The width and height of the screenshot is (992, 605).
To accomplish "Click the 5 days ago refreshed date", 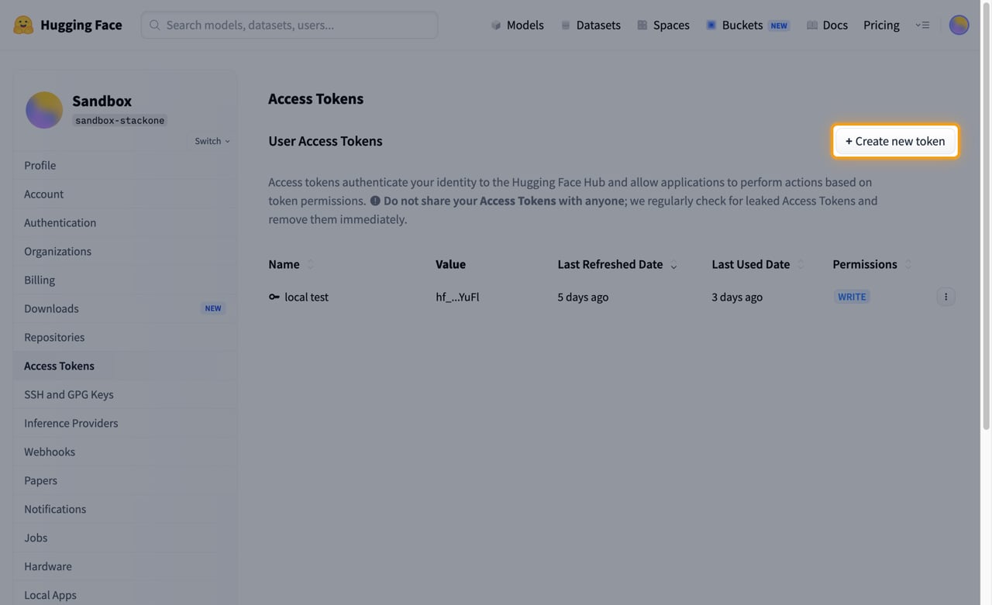I will click(583, 297).
